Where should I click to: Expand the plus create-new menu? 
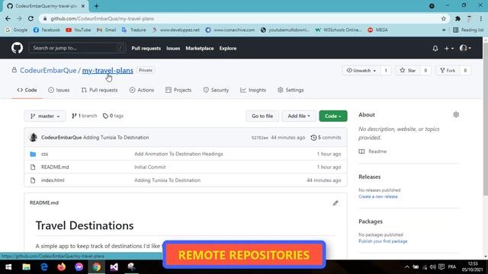[449, 49]
